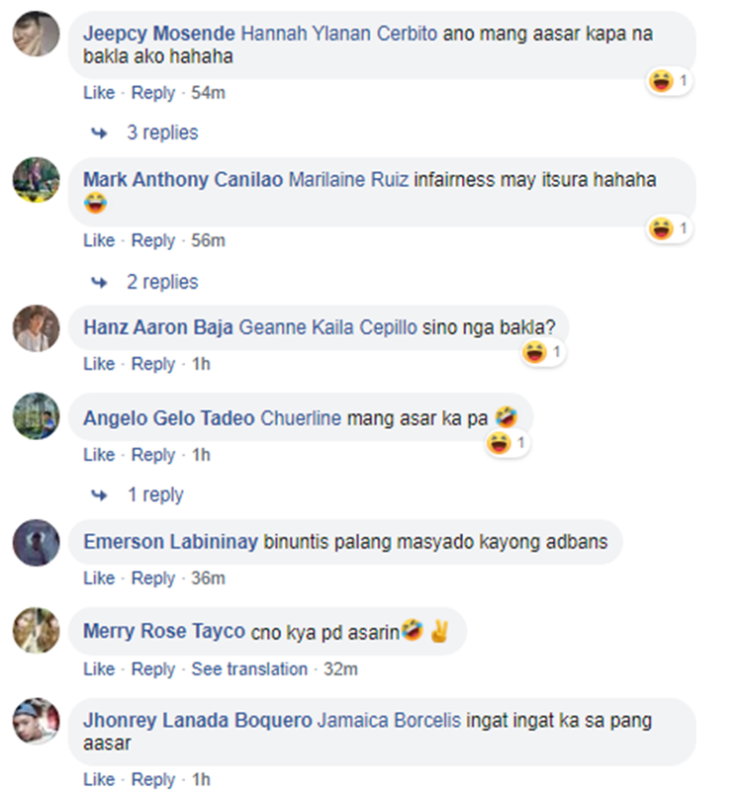Click the Haha reaction on Jeepcy Mosende's comment
The image size is (742, 794).
[669, 81]
